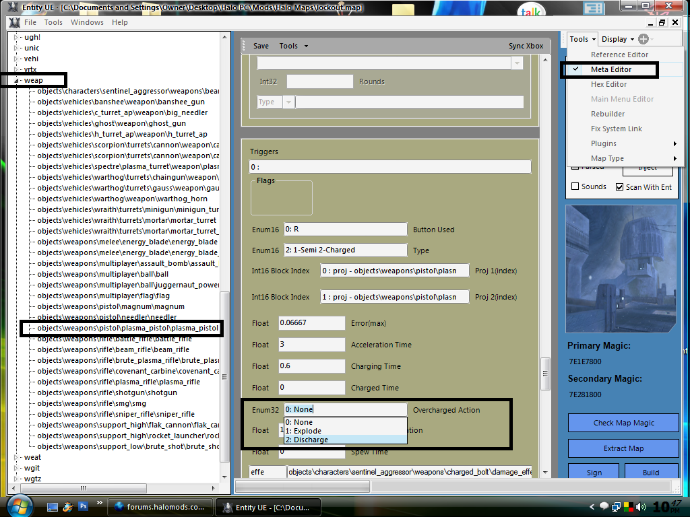Open the Map Type submenu
Screen dimensions: 690x517
(626, 158)
